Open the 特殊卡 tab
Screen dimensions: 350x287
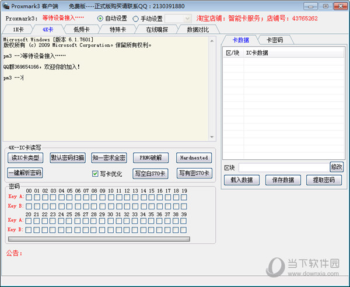(118, 30)
